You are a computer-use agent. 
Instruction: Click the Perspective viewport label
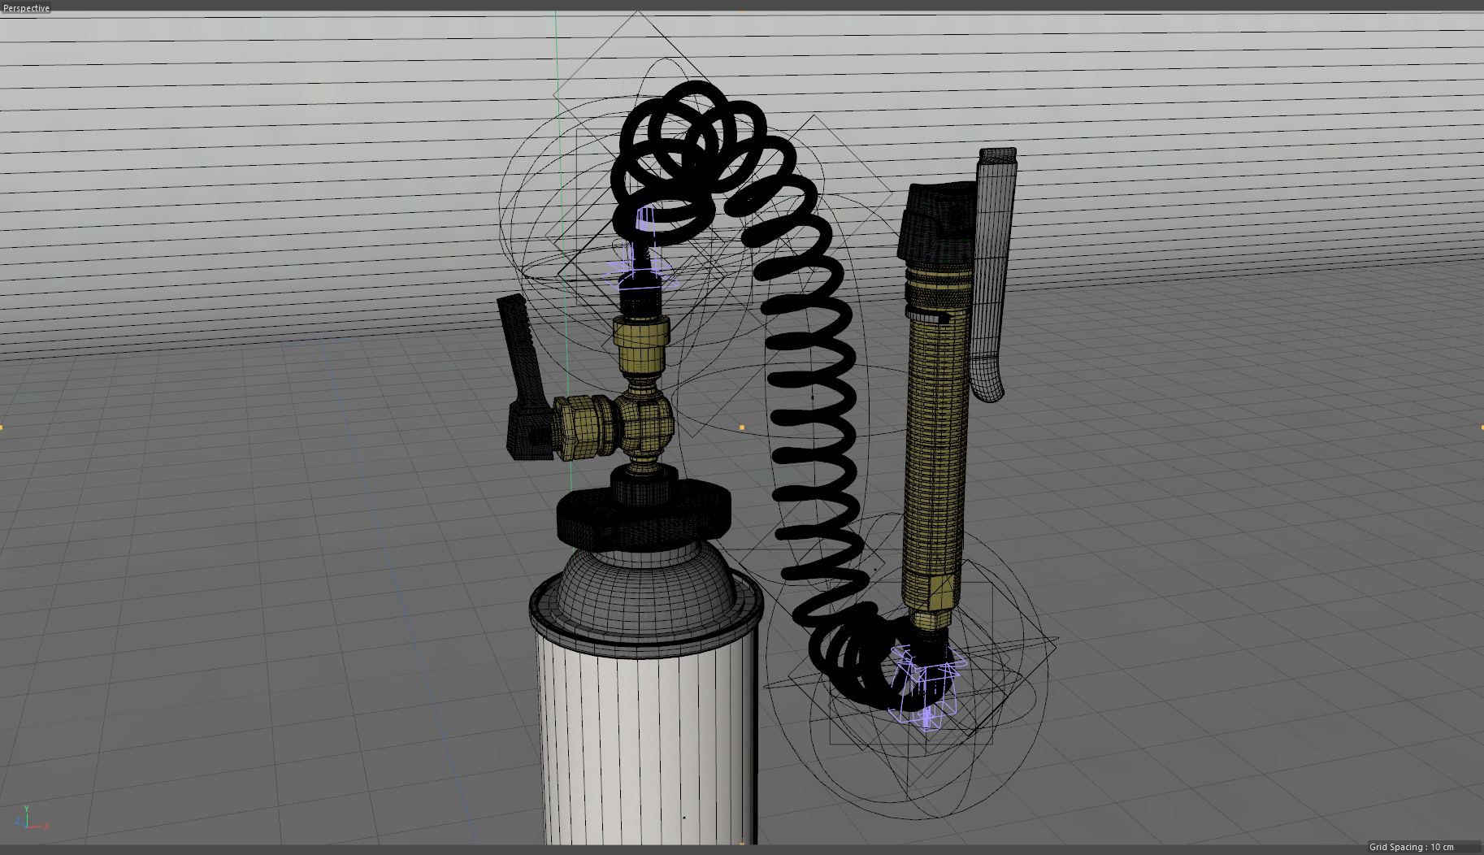point(26,8)
